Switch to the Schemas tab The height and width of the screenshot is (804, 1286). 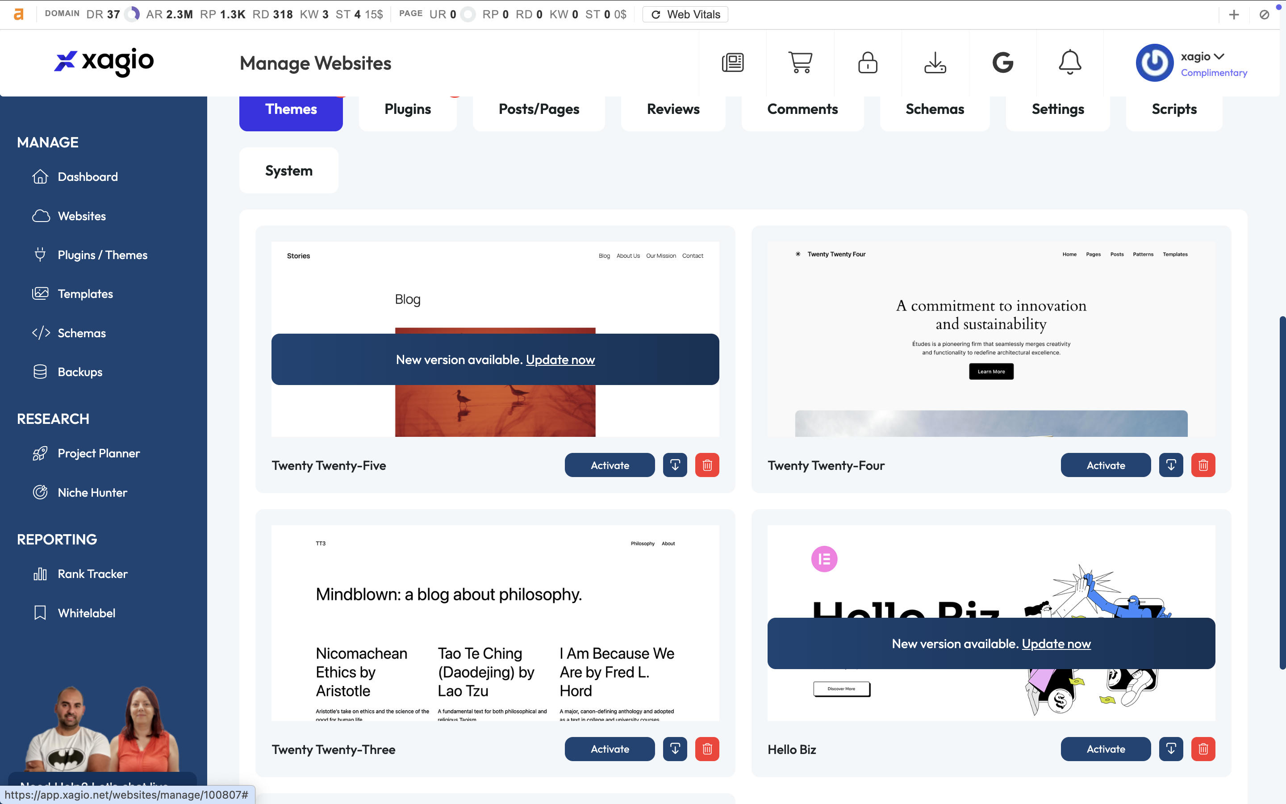[934, 109]
